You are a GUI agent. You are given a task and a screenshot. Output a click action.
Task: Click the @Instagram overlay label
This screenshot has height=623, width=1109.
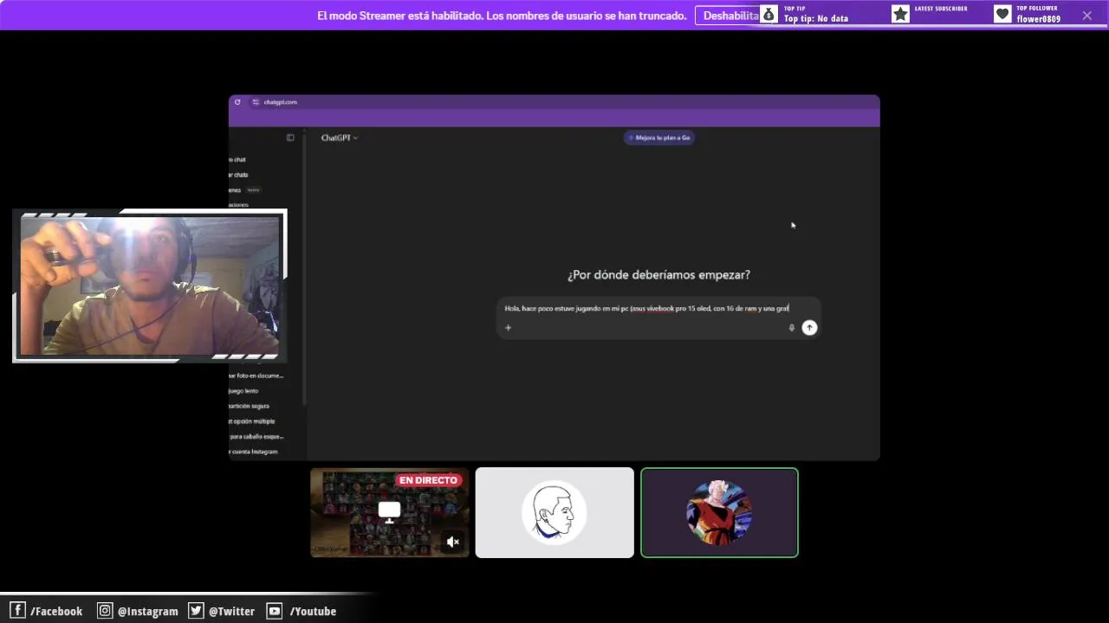pyautogui.click(x=148, y=611)
